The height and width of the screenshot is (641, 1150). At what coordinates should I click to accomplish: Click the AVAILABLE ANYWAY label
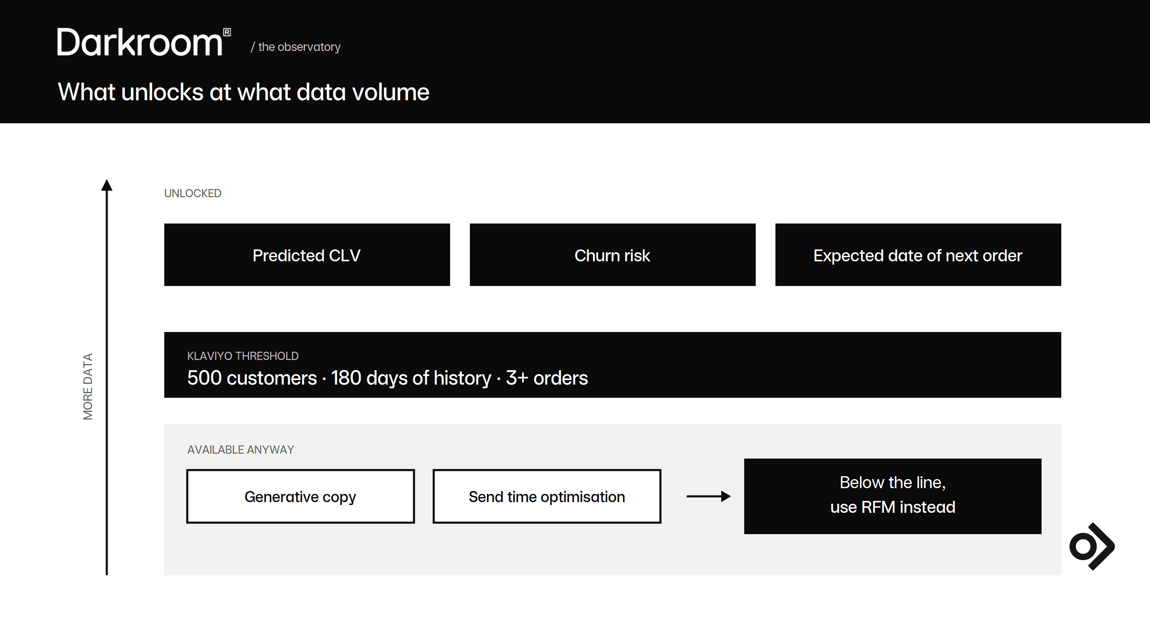coord(241,450)
